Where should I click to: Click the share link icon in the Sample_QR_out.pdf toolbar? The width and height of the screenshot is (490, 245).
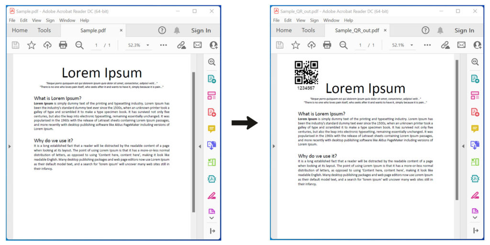tap(445, 45)
